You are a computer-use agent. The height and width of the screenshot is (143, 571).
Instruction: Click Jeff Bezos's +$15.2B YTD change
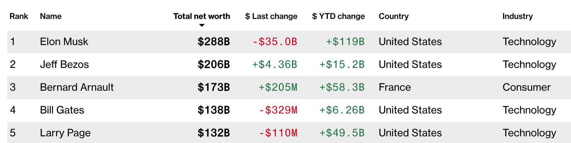click(342, 65)
